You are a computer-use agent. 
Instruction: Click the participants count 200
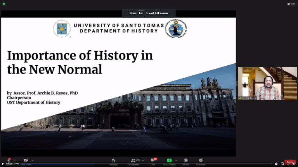138,160
